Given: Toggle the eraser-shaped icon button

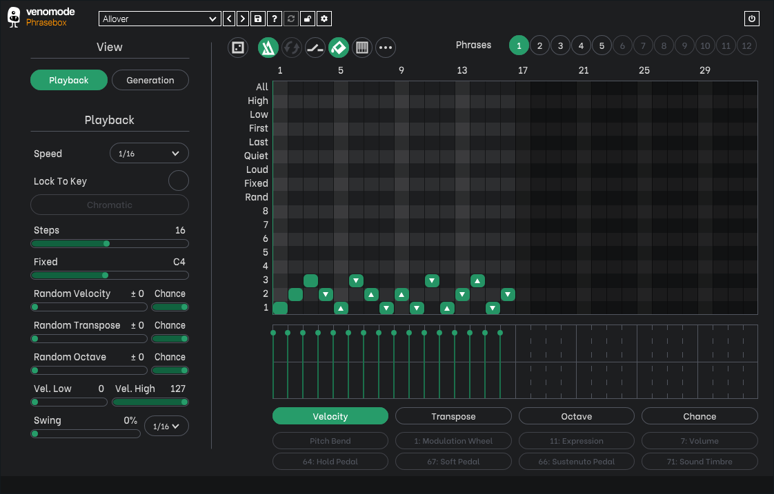Looking at the screenshot, I should [x=338, y=48].
